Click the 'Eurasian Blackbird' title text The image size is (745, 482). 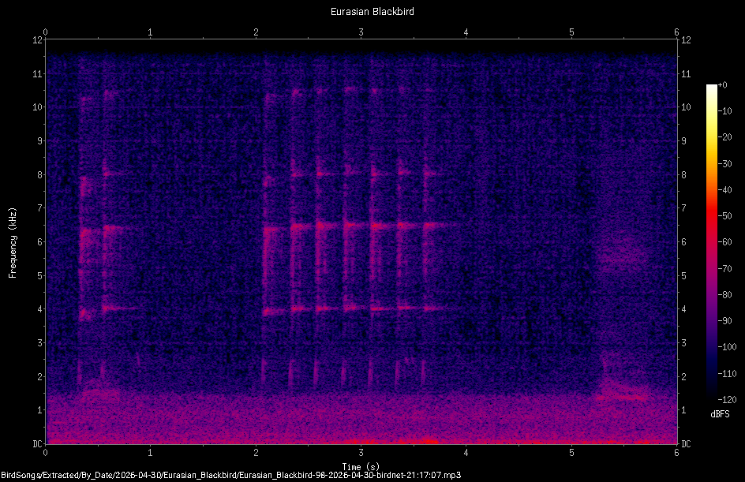click(x=372, y=11)
